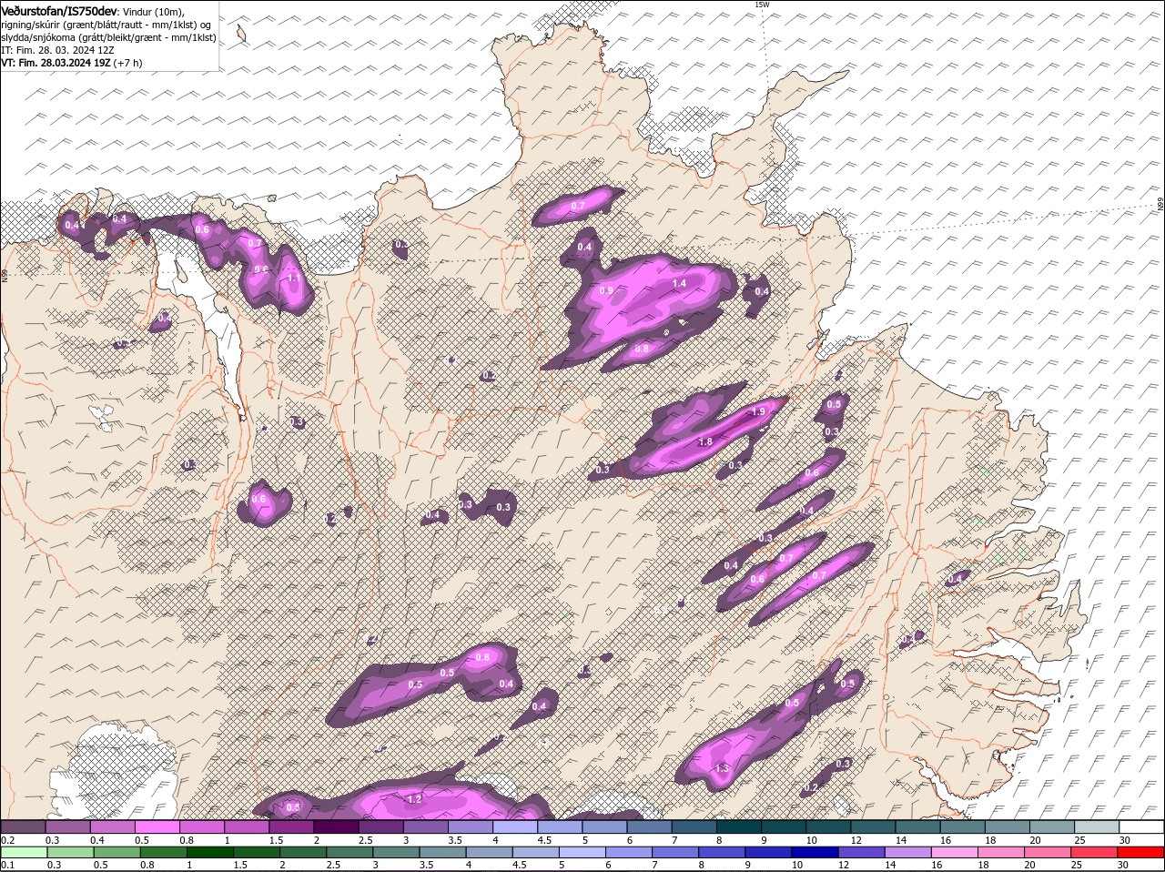The height and width of the screenshot is (872, 1165).
Task: Select the valid time line 'VT: Fim. 28.03.2024 19Z'
Action: [x=56, y=63]
